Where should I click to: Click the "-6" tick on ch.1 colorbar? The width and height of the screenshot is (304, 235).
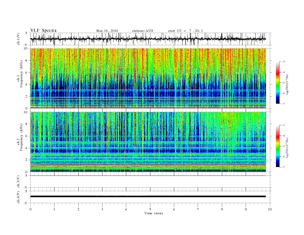[x=283, y=93]
